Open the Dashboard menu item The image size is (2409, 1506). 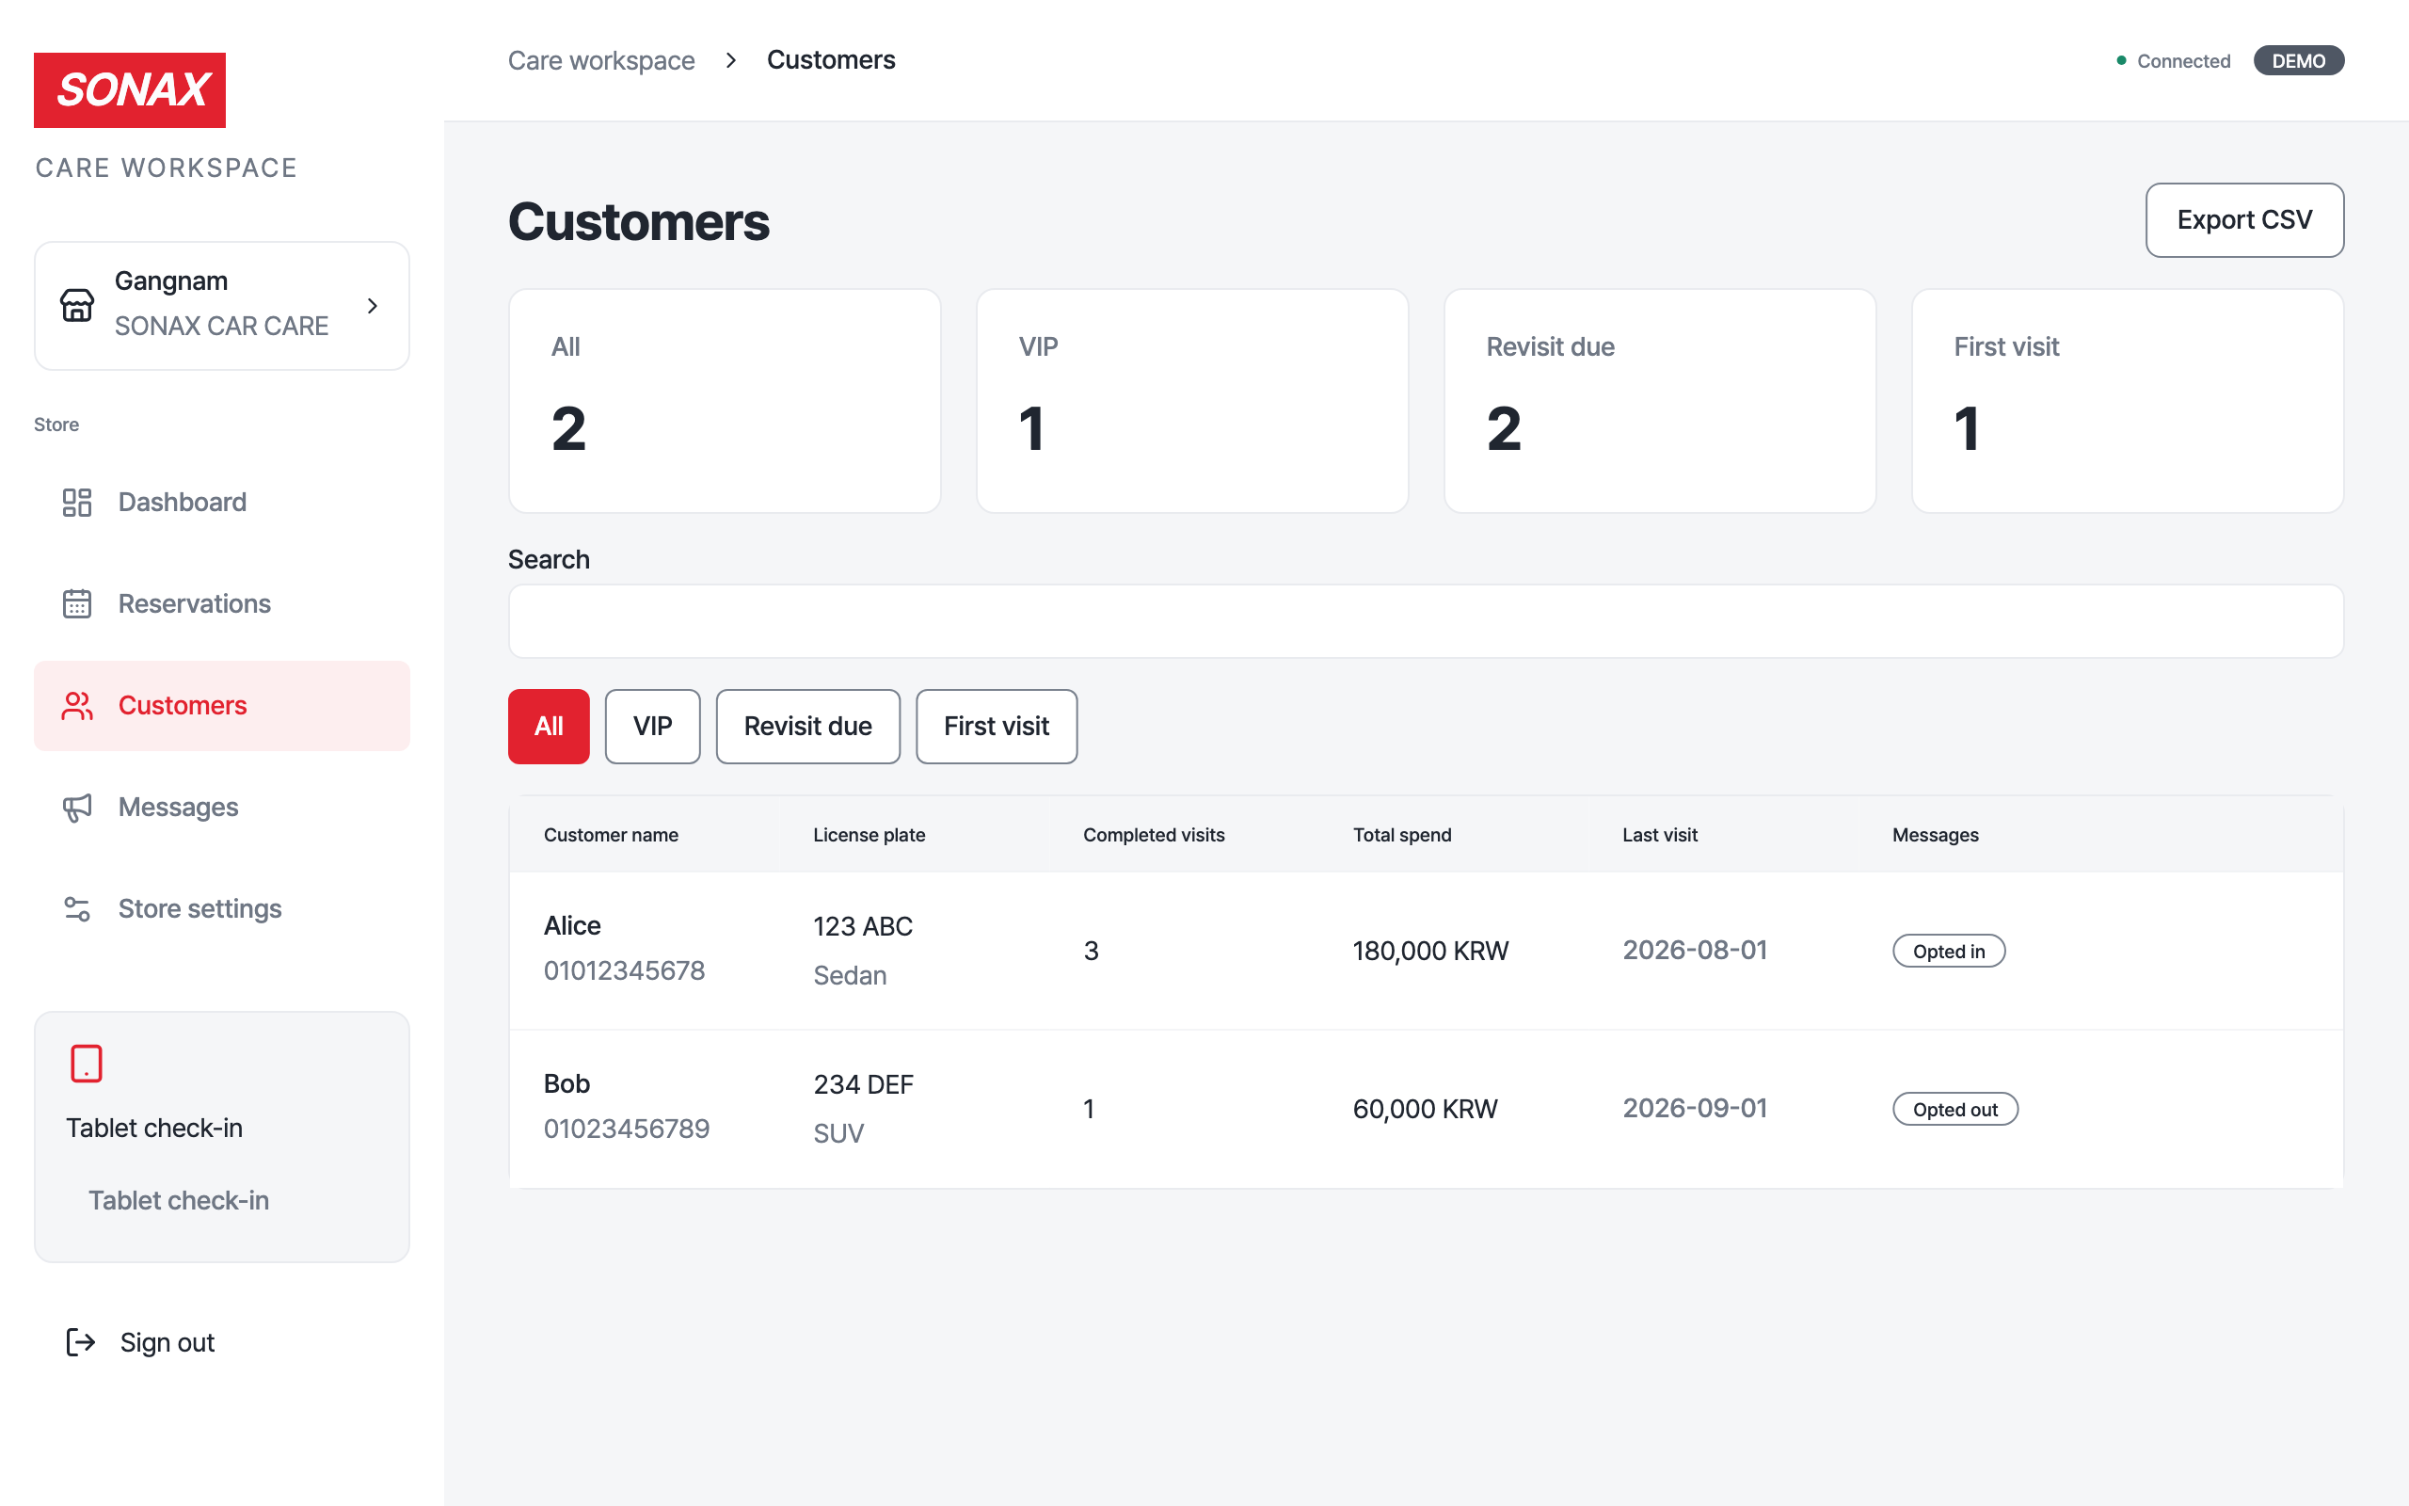tap(222, 502)
